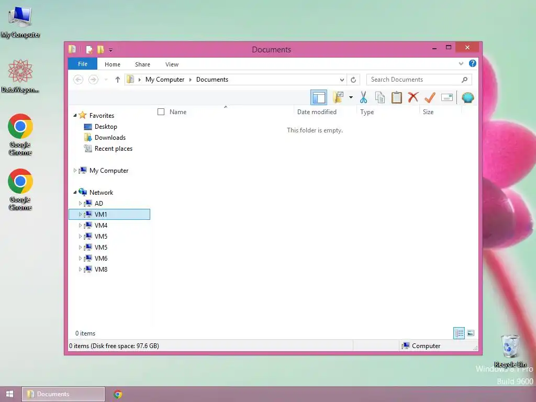This screenshot has height=402, width=536.
Task: Open the upper Google Chrome desktop shortcut
Action: pyautogui.click(x=20, y=135)
